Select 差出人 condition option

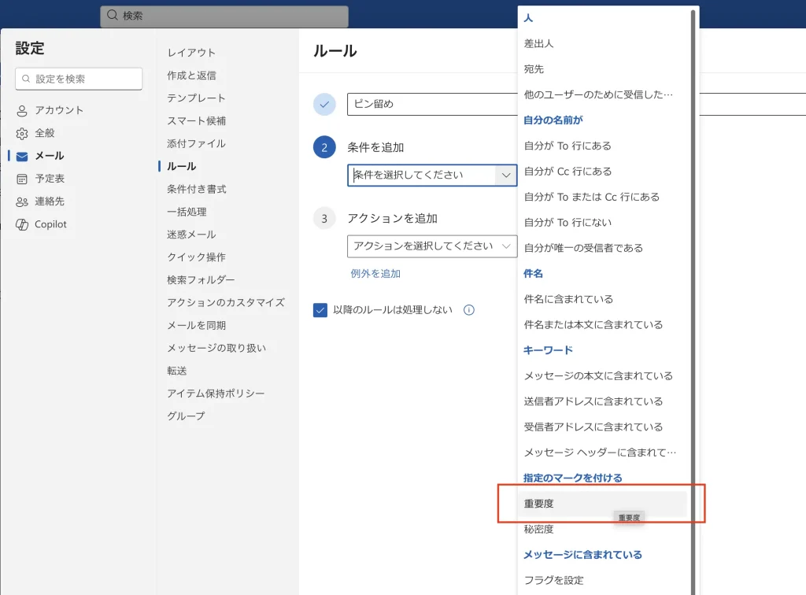(x=539, y=43)
